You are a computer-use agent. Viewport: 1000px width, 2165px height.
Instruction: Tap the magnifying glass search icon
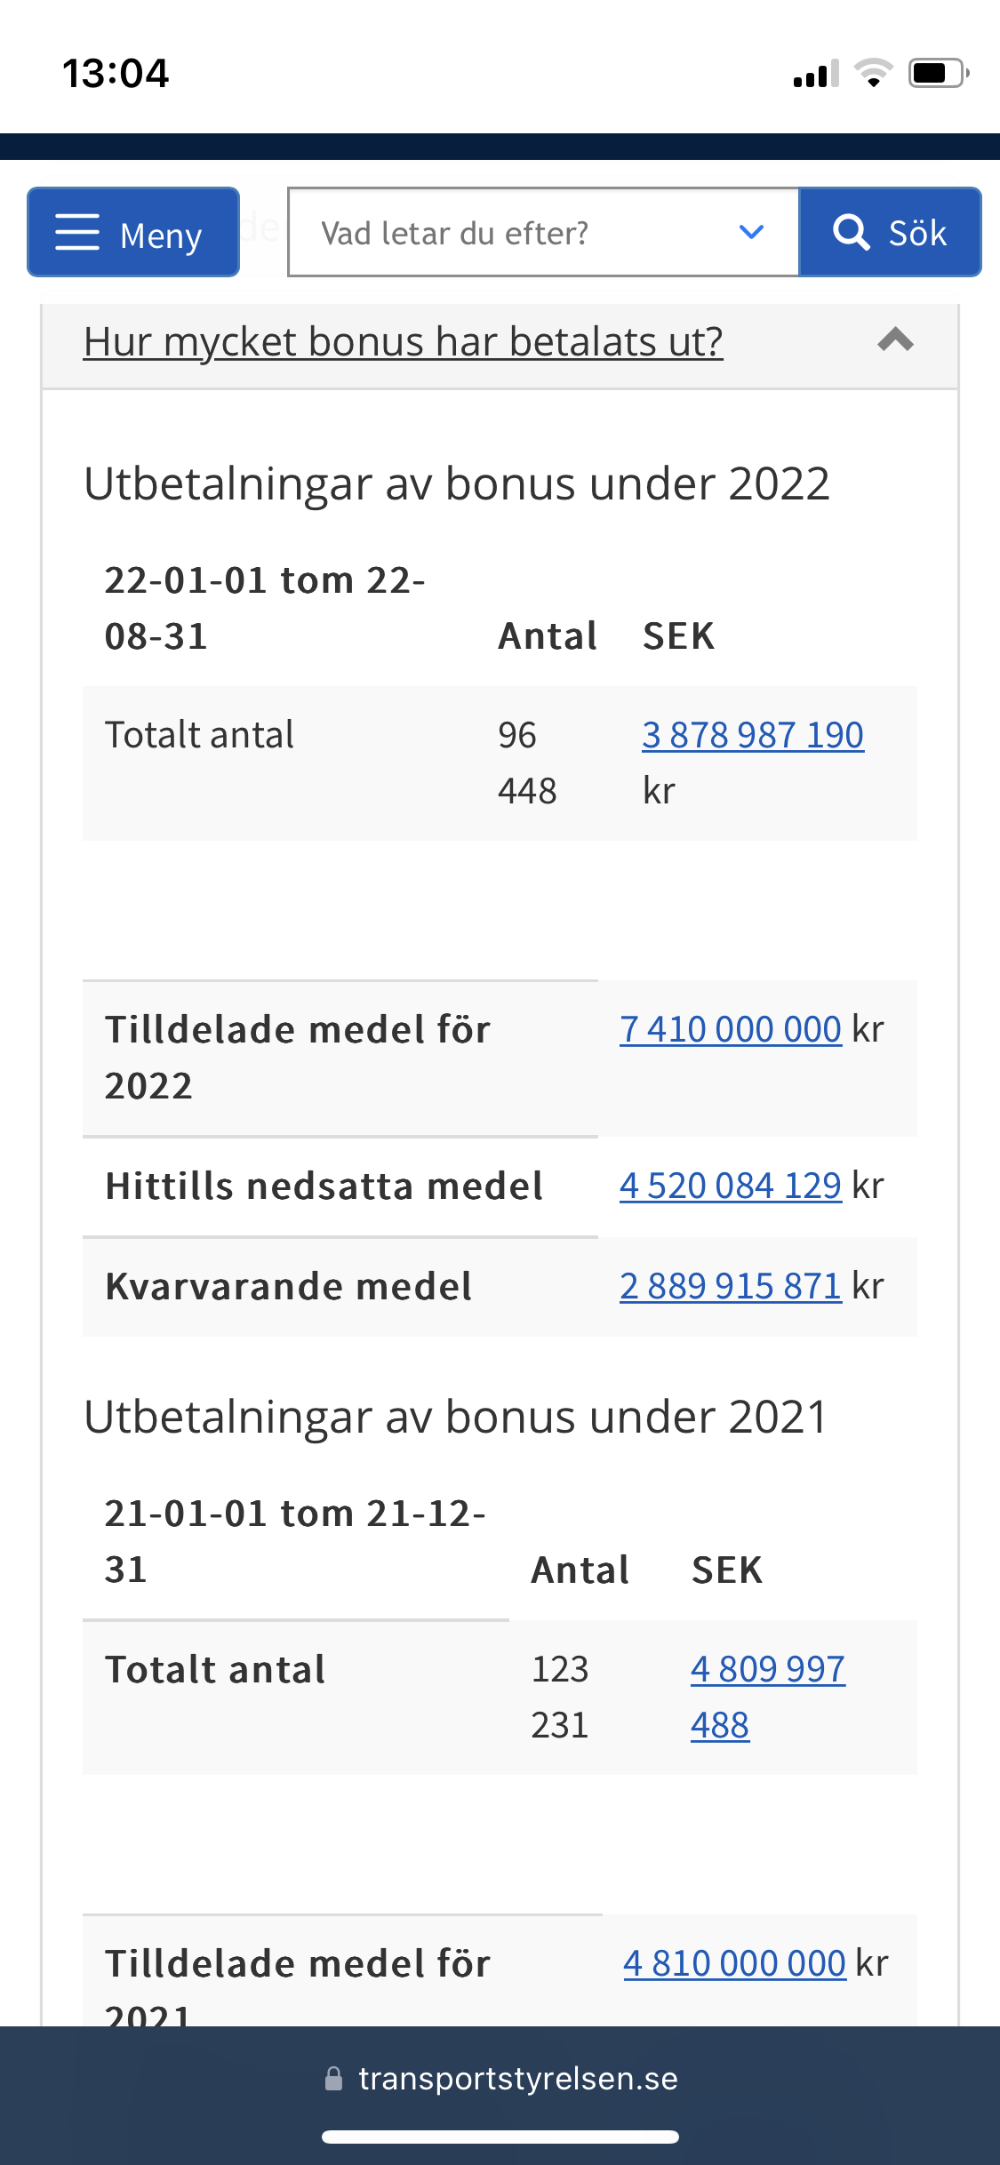click(x=851, y=233)
